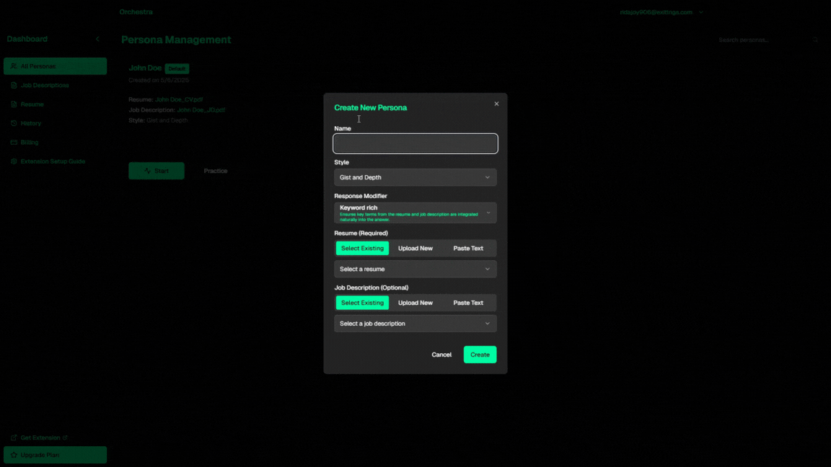This screenshot has height=467, width=831.
Task: Click the History sidebar icon
Action: tap(14, 123)
